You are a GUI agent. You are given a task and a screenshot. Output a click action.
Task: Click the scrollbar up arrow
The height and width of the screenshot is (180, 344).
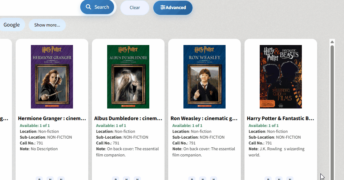tap(332, 42)
